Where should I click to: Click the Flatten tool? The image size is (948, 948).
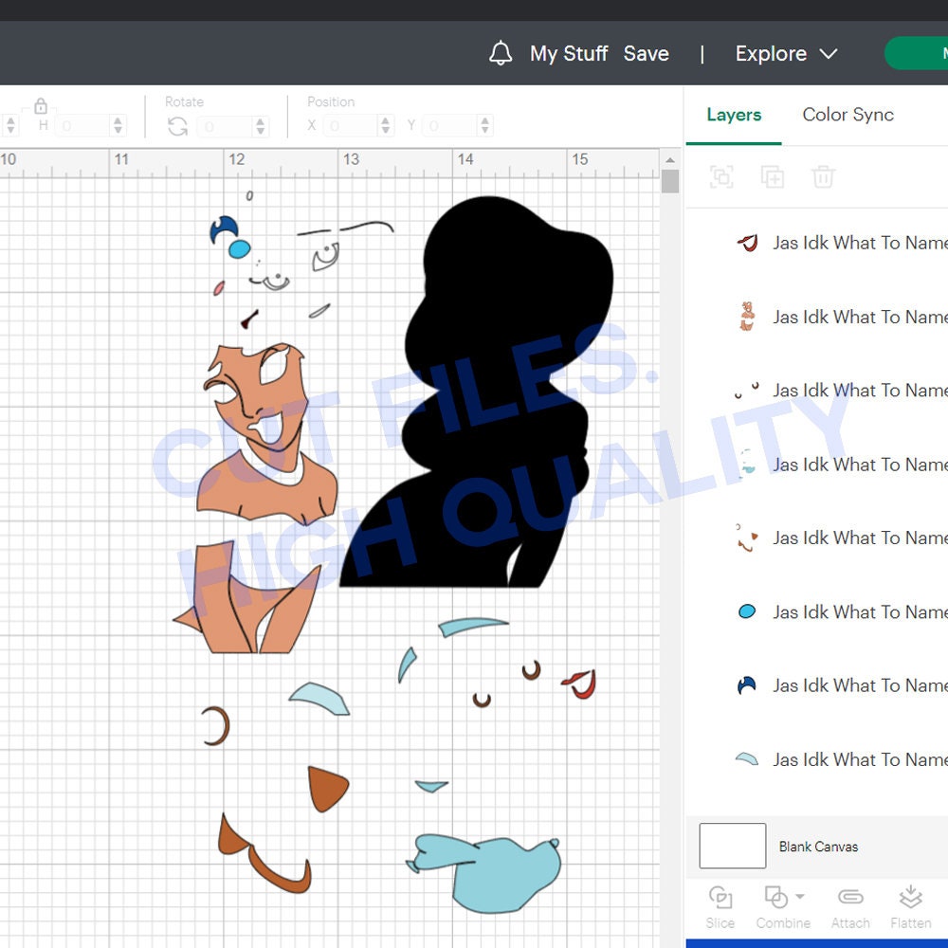pyautogui.click(x=910, y=906)
